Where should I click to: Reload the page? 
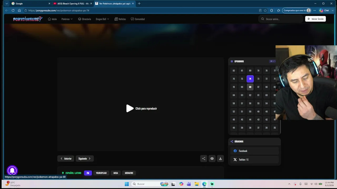13,10
